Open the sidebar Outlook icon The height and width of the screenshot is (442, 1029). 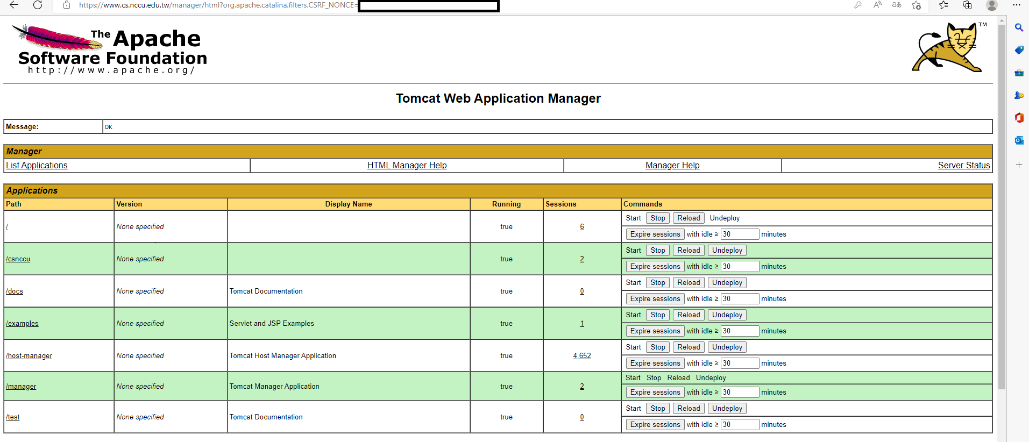(x=1019, y=140)
